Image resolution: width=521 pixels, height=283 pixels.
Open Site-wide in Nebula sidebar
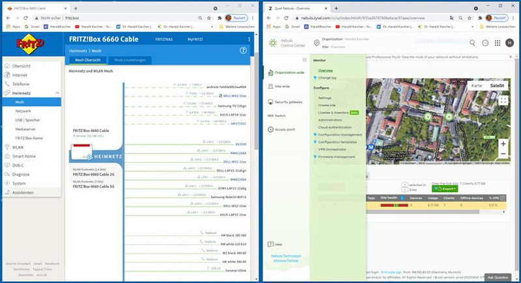click(x=279, y=87)
